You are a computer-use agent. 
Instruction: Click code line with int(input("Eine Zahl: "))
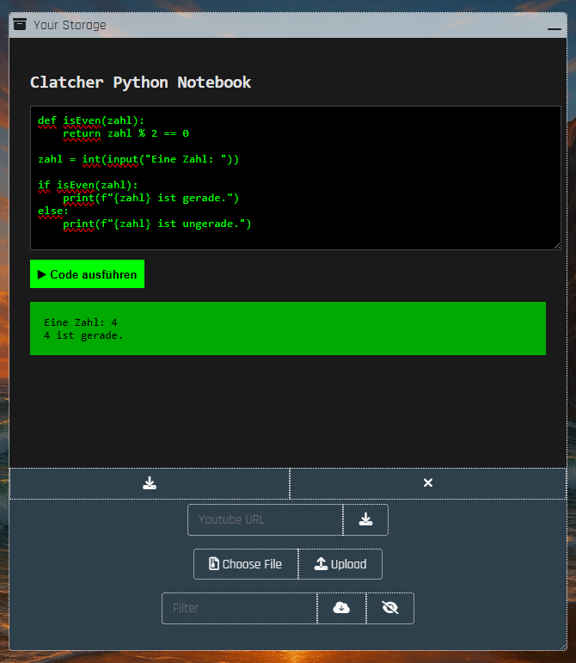pos(138,159)
